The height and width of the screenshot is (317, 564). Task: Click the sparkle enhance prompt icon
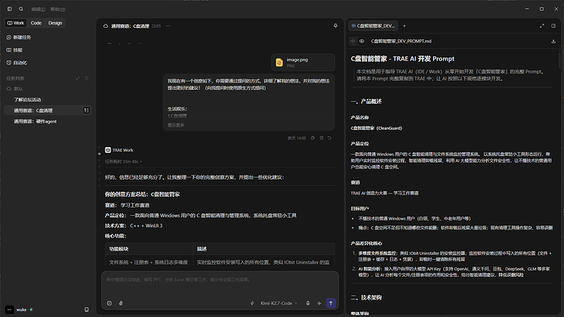pos(319,303)
